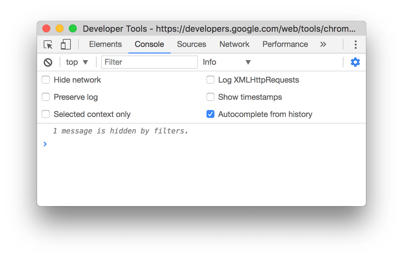This screenshot has width=403, height=259.
Task: Go to the Sources tab
Action: pyautogui.click(x=191, y=45)
